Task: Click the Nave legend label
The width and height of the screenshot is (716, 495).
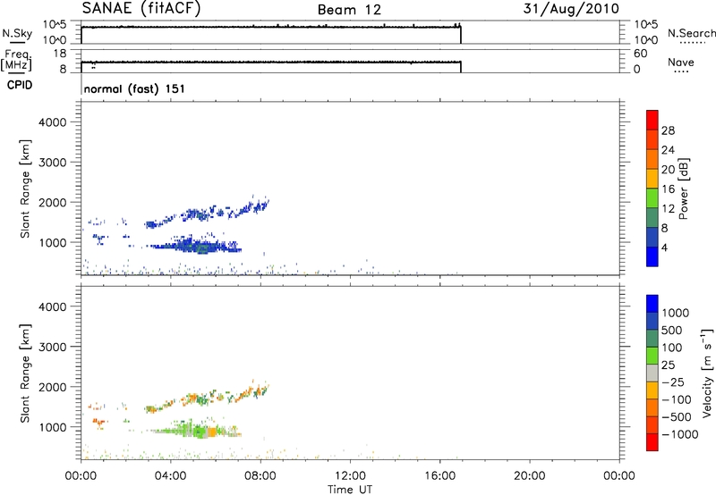Action: point(681,63)
